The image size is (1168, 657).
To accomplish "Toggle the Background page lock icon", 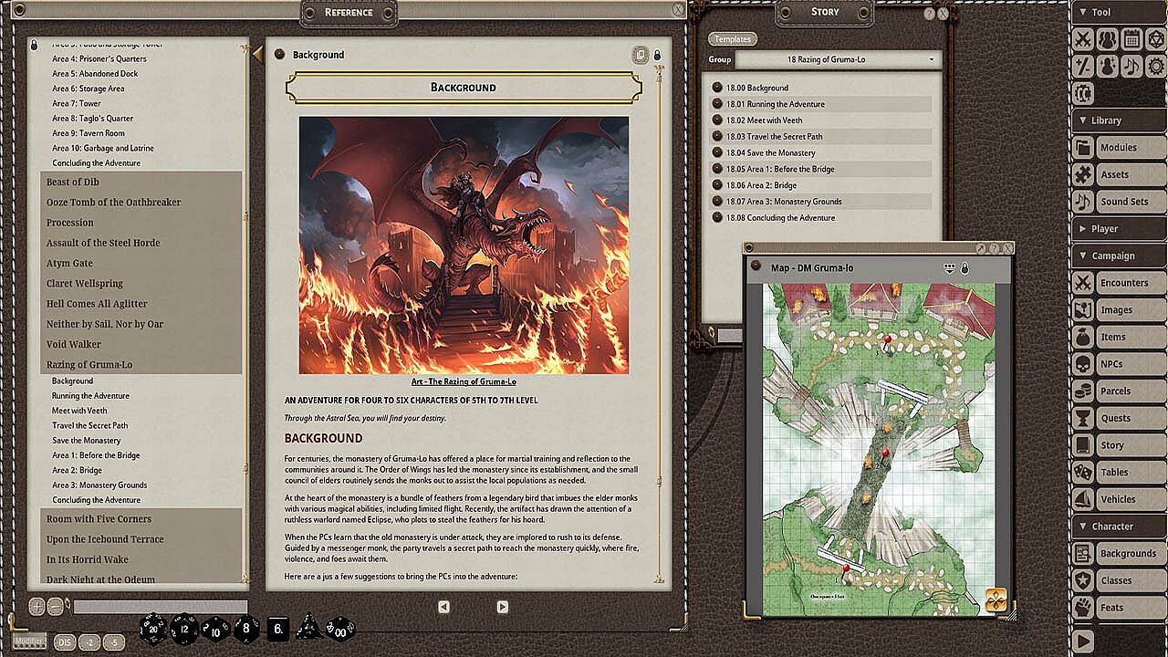I will 657,55.
